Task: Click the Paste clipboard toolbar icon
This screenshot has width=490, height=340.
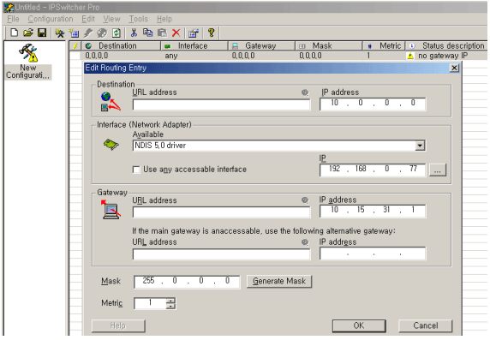Action: (x=162, y=33)
